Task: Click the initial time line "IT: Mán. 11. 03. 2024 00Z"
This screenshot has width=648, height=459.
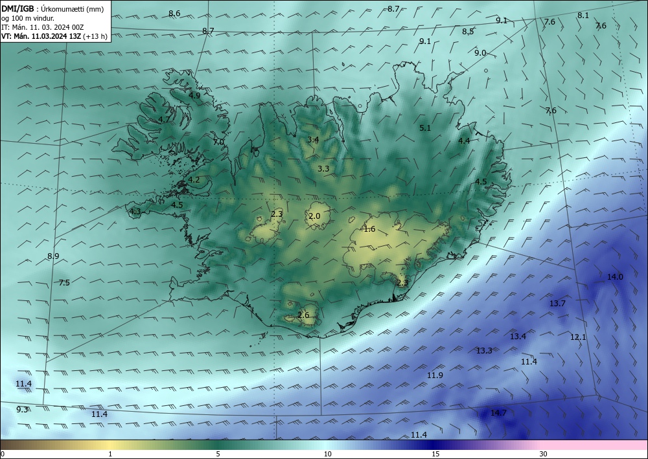Action: (x=43, y=27)
